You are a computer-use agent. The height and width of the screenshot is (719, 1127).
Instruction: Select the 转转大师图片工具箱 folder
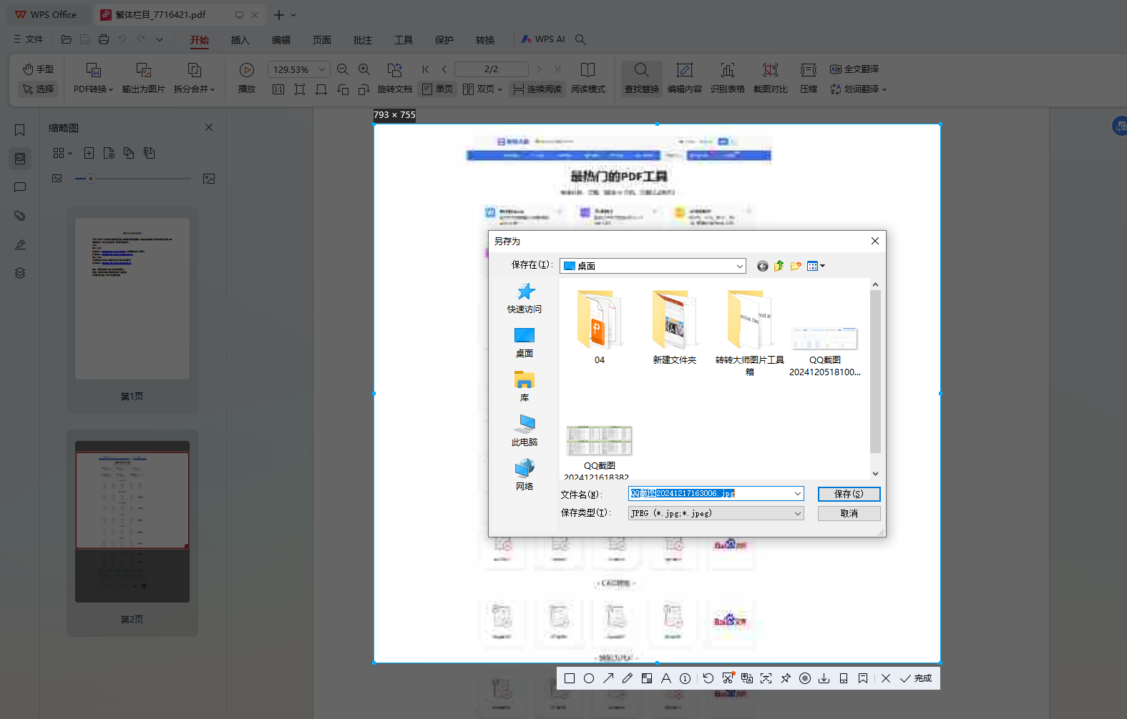pyautogui.click(x=749, y=332)
